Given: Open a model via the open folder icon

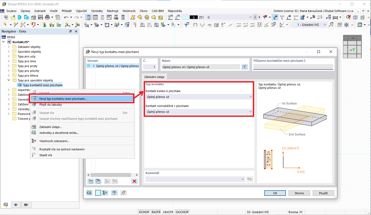Looking at the screenshot, I should (x=13, y=17).
